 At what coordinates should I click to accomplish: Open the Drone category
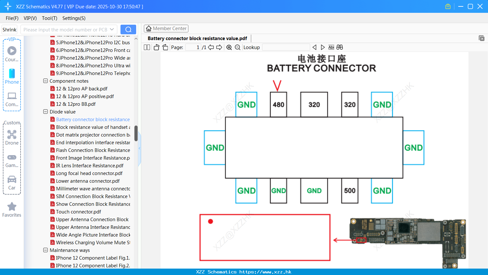[x=12, y=137]
